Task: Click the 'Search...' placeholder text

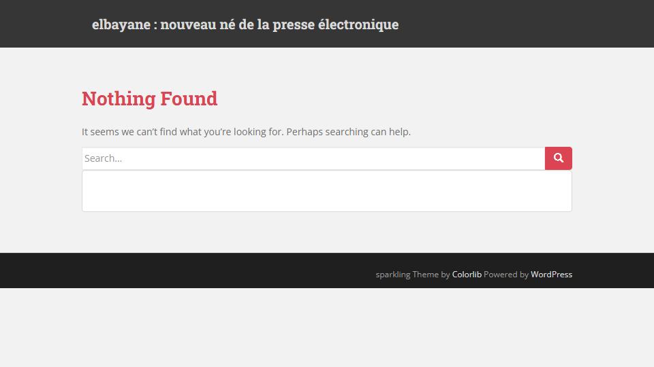Action: coord(103,158)
